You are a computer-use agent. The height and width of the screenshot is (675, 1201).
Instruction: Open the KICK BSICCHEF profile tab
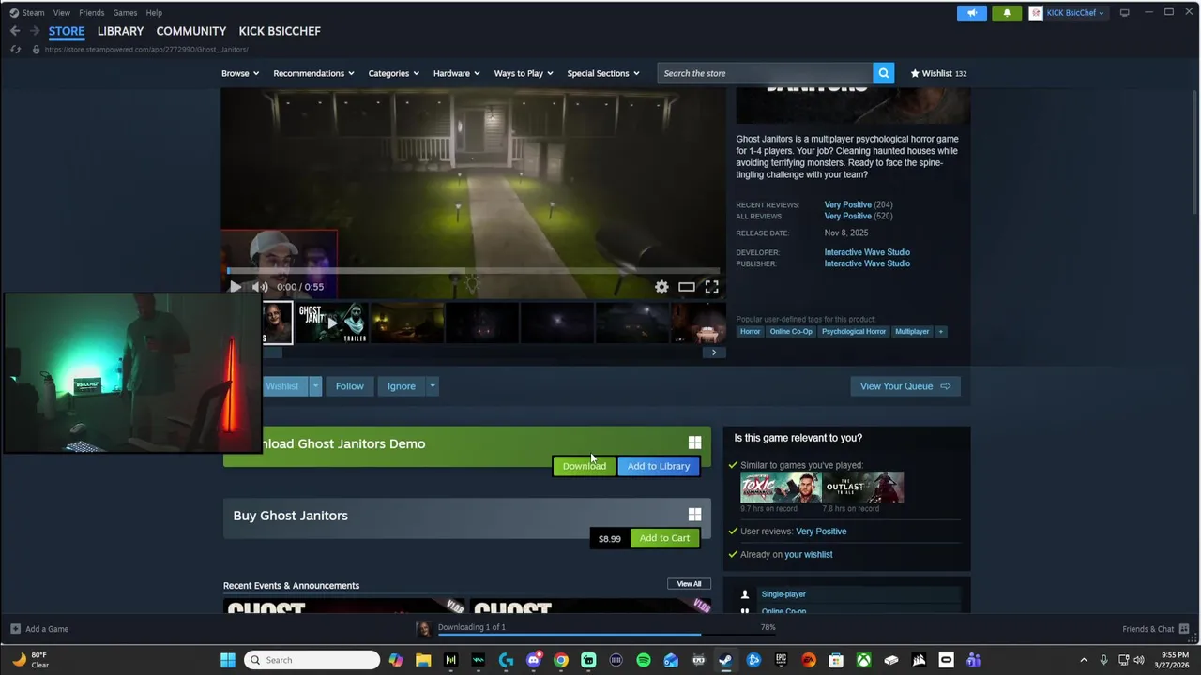pyautogui.click(x=280, y=31)
